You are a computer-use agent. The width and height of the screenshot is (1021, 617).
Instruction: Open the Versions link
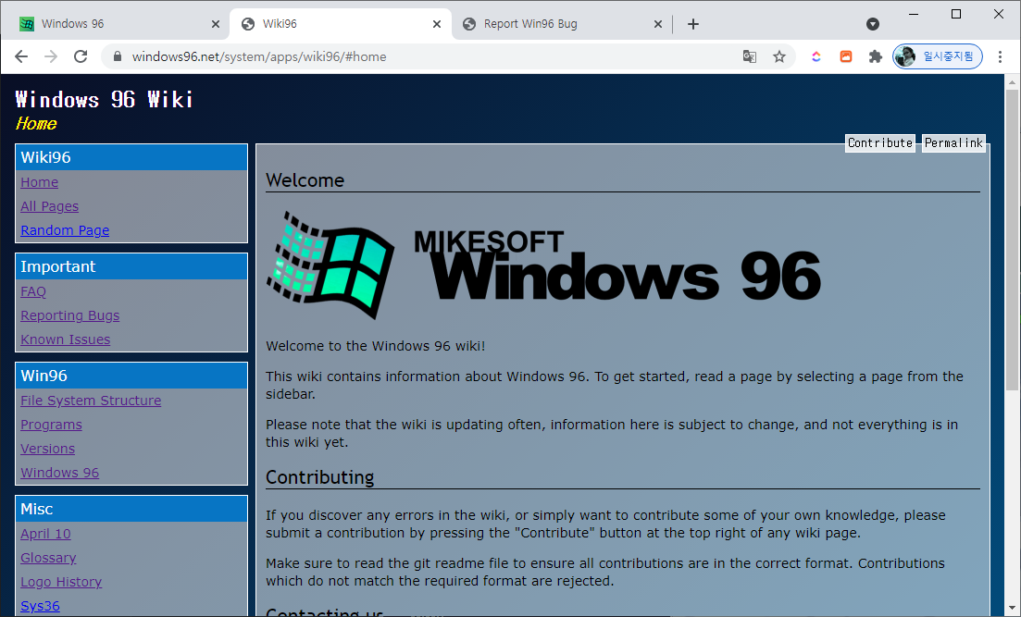point(47,449)
